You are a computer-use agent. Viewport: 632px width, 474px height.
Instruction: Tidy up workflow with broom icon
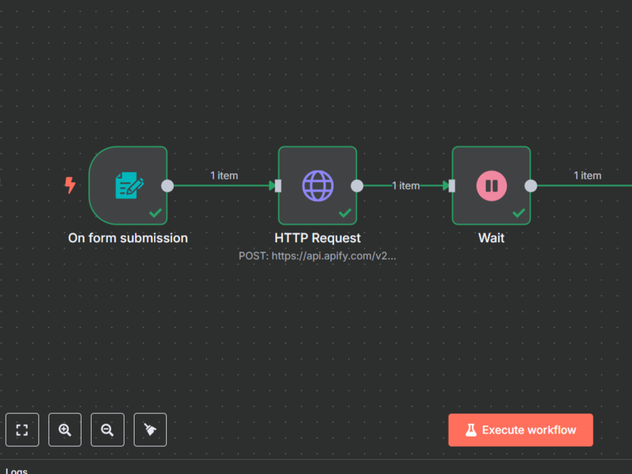(x=150, y=430)
